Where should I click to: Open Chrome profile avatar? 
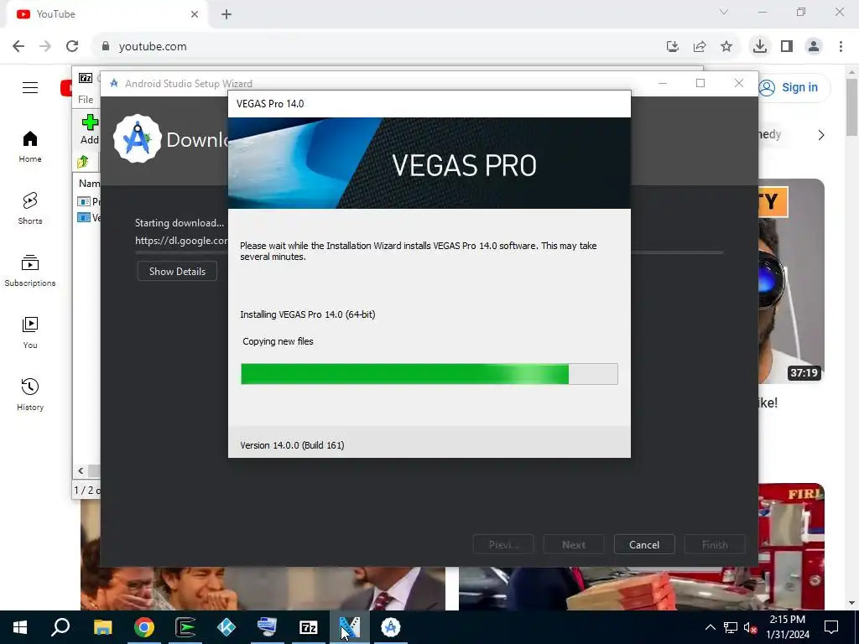[814, 46]
